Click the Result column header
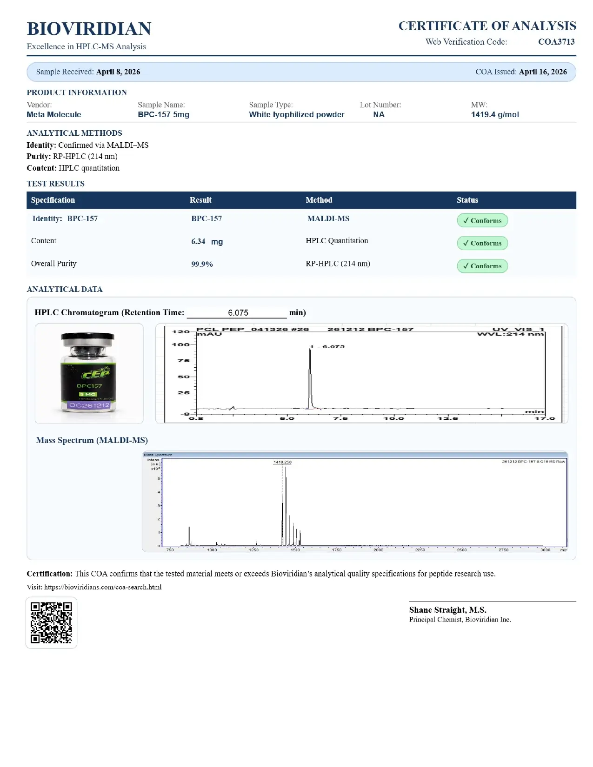The image size is (593, 767). [x=200, y=200]
